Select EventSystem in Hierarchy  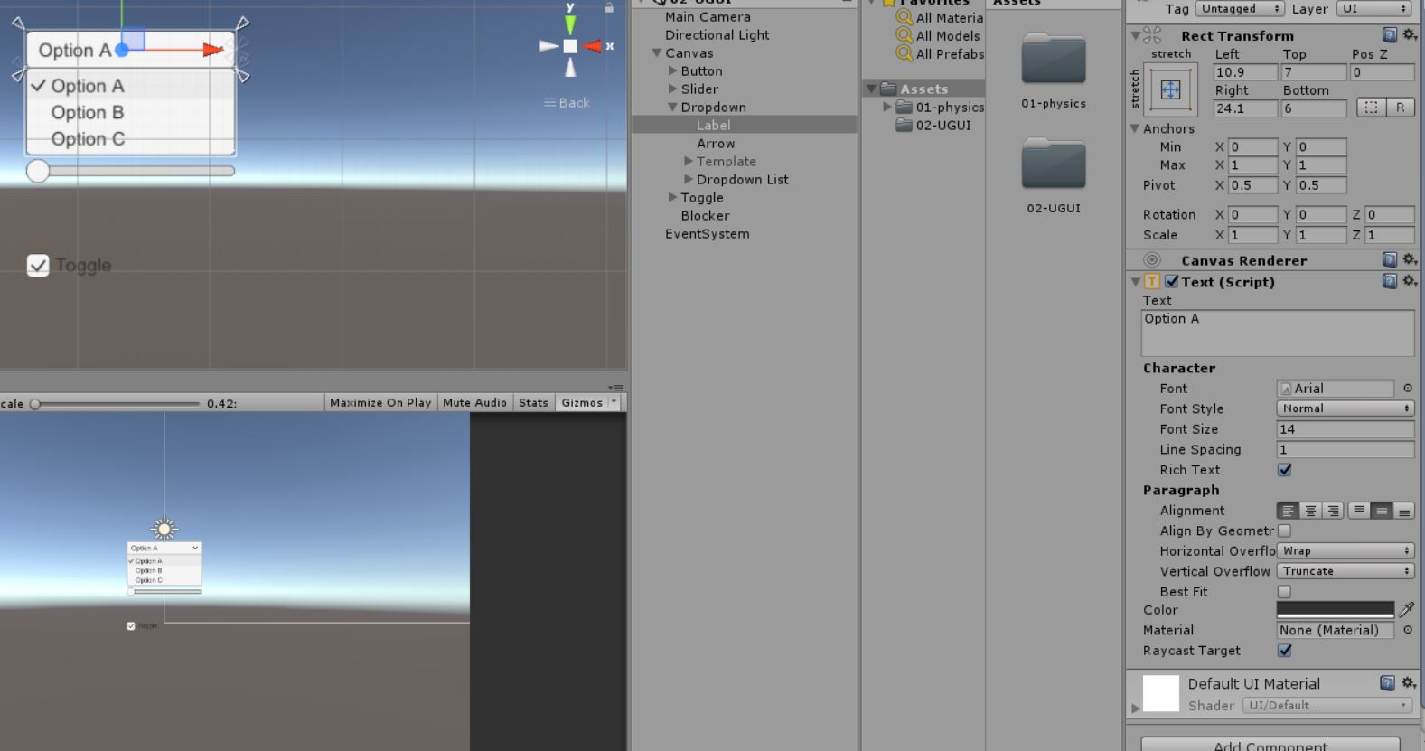point(707,234)
